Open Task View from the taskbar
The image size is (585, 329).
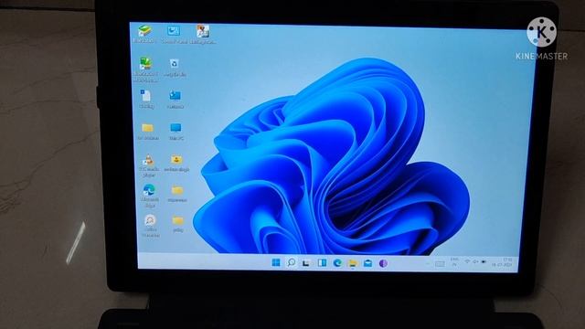tap(306, 263)
